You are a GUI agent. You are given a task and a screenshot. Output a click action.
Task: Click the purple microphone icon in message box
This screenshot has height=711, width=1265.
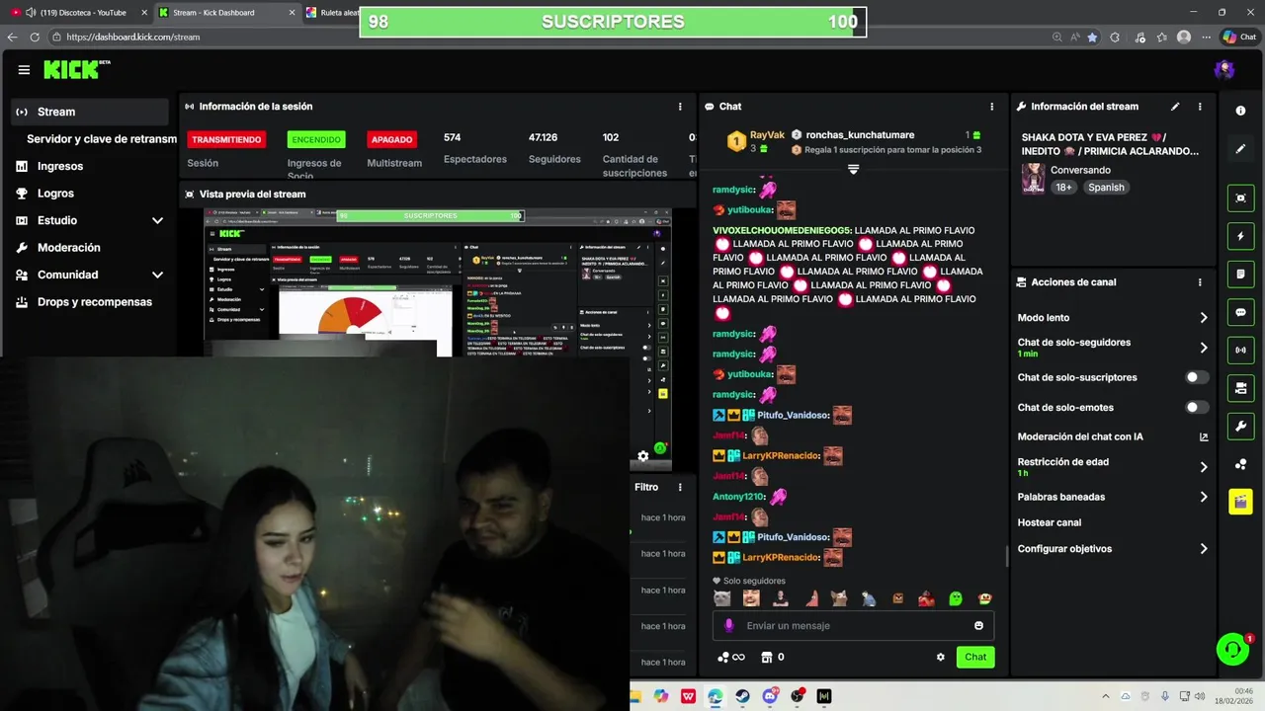[x=729, y=625]
